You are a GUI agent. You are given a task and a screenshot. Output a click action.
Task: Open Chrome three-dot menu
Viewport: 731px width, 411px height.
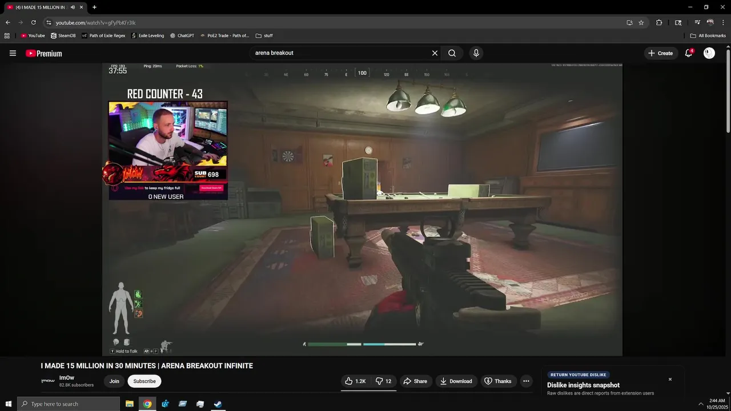(723, 22)
